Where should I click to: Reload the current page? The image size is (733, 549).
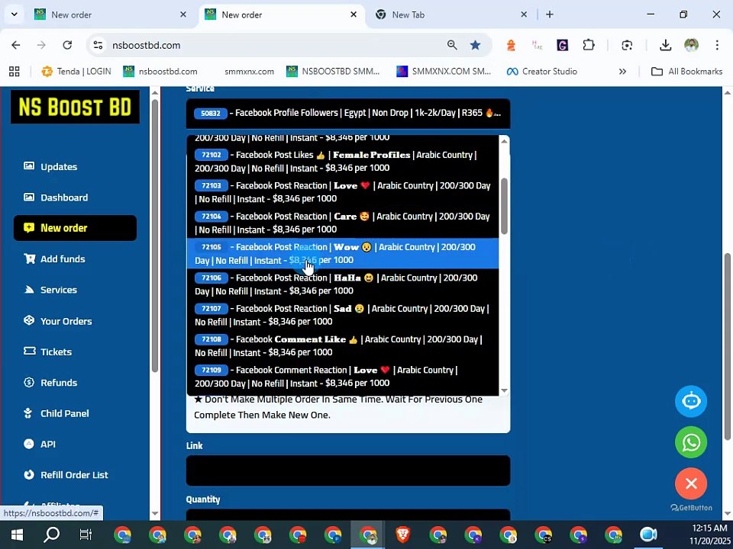67,45
